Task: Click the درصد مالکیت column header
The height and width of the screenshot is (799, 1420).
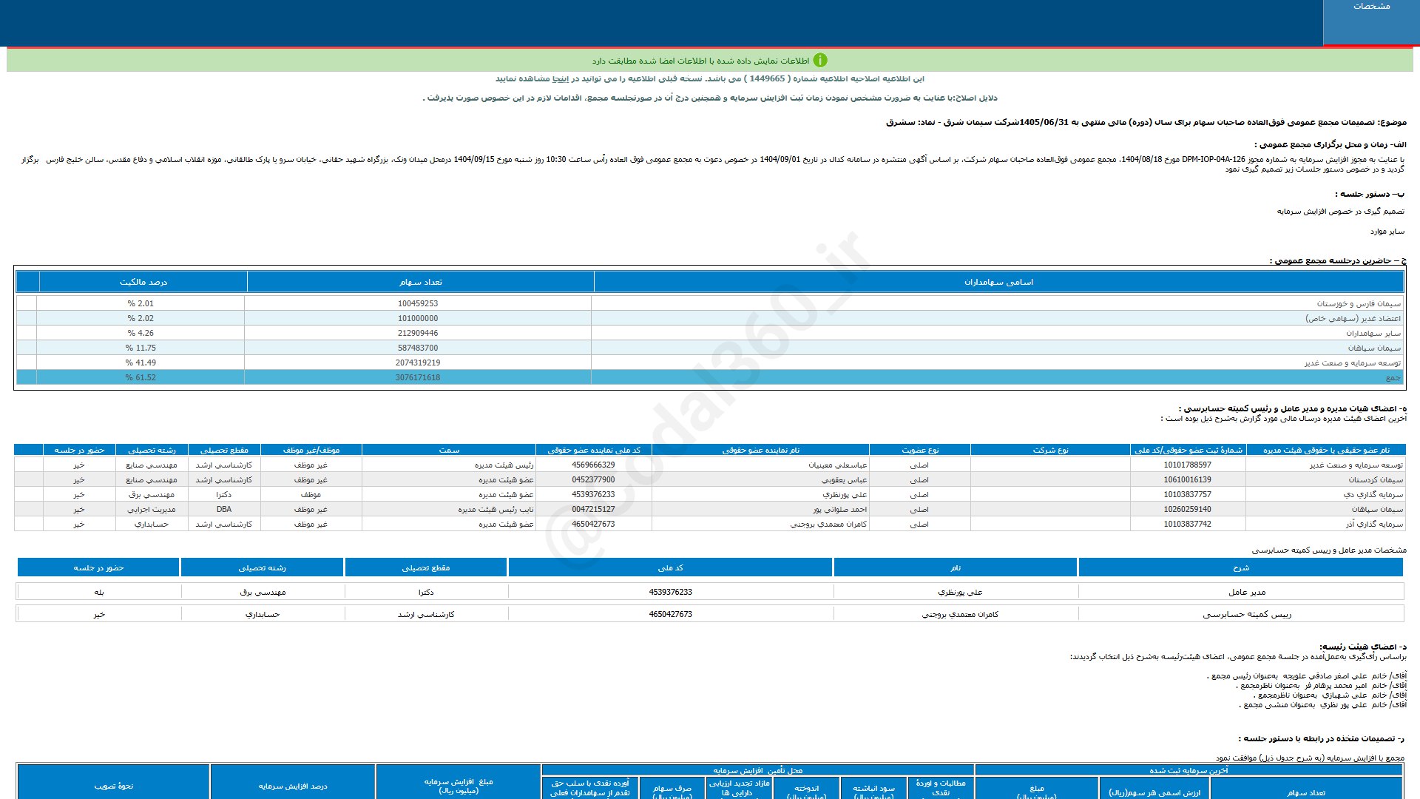Action: pos(143,282)
